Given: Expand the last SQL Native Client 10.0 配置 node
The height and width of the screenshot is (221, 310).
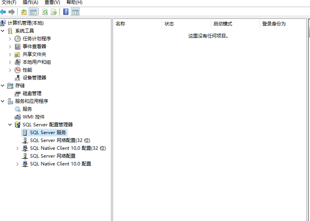Looking at the screenshot, I should point(18,164).
